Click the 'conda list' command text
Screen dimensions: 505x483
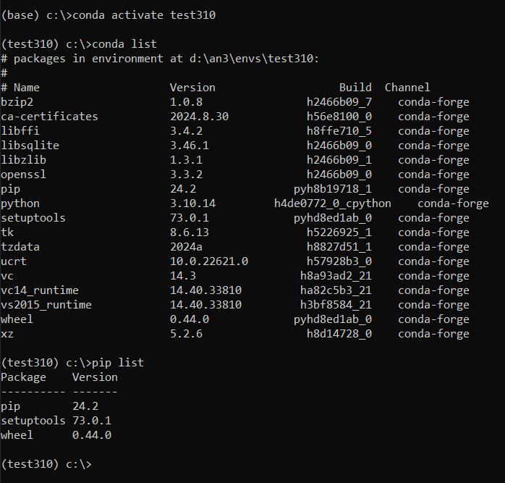click(x=124, y=44)
